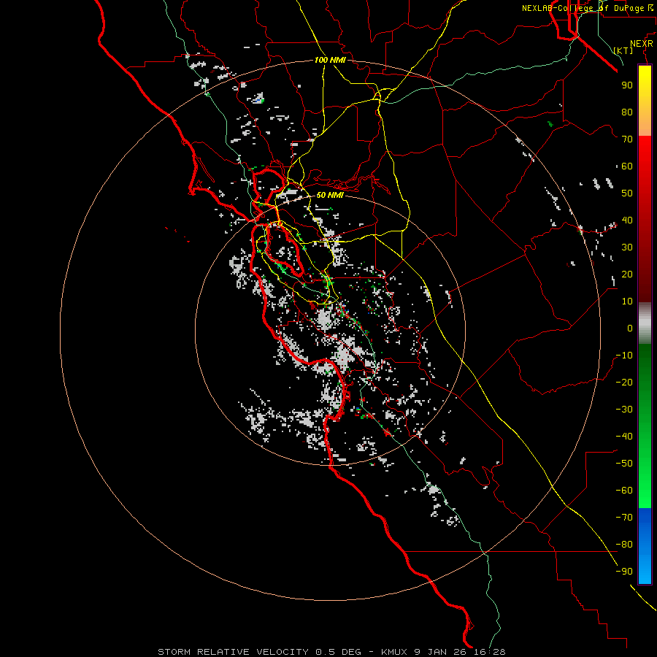Click the -40 value on velocity scale

click(624, 437)
